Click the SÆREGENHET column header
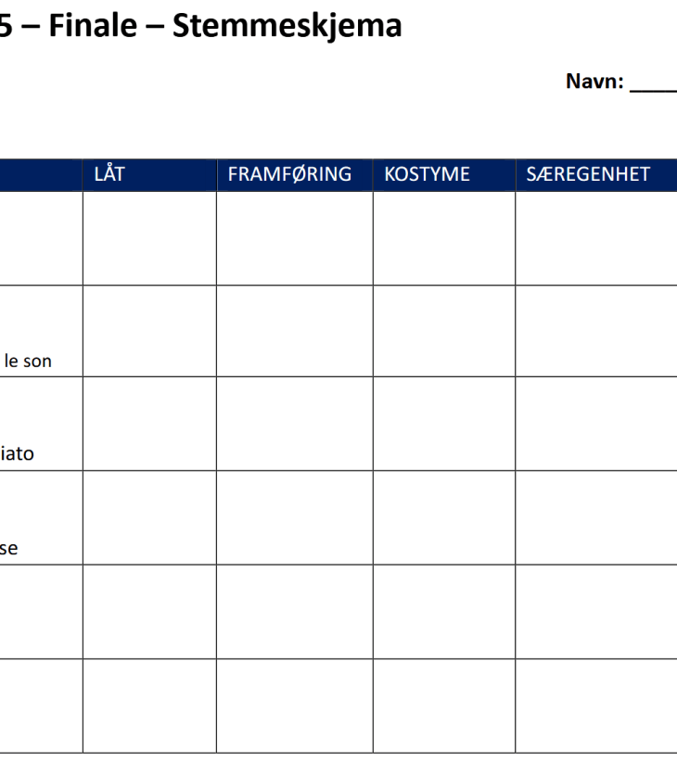The height and width of the screenshot is (775, 677). pyautogui.click(x=588, y=174)
